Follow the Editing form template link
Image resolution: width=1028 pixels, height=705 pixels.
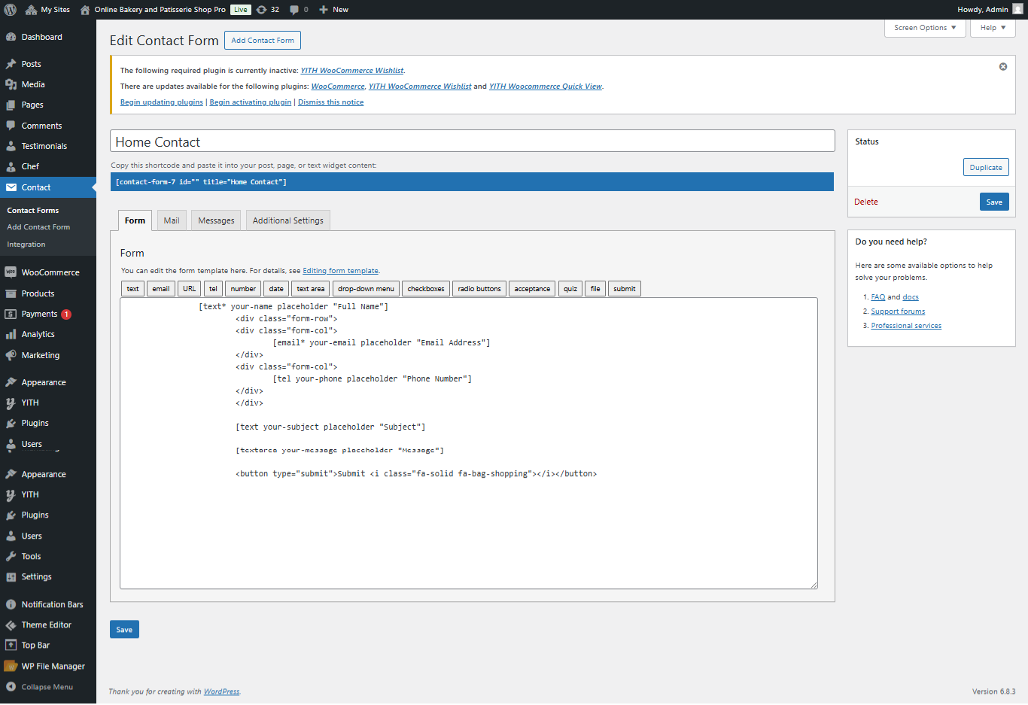(341, 270)
